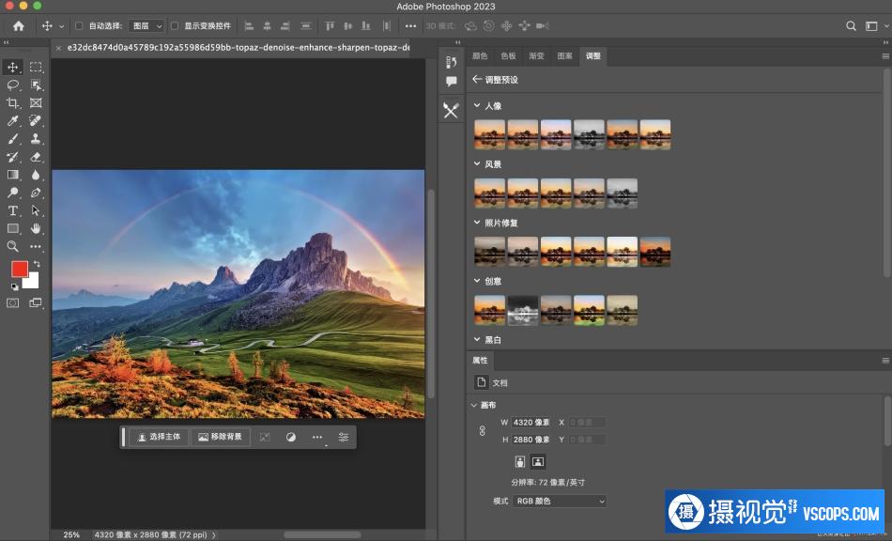The width and height of the screenshot is (892, 541).
Task: Select the Zoom tool in the tools panel
Action: (x=12, y=246)
